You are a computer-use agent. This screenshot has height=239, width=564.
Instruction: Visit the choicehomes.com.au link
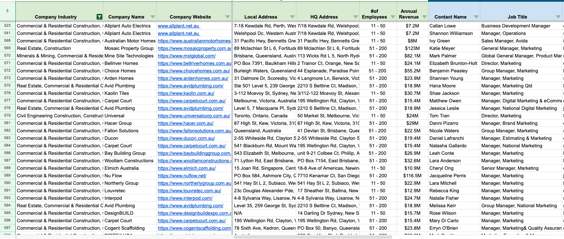194,71
